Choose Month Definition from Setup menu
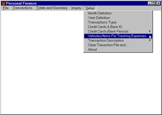The width and height of the screenshot is (162, 115). click(x=118, y=13)
